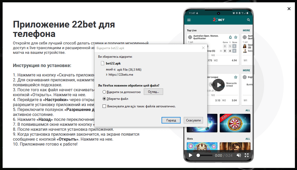
Task: Enter fullscreen with the video fullscreen icon
Action: tap(246, 155)
